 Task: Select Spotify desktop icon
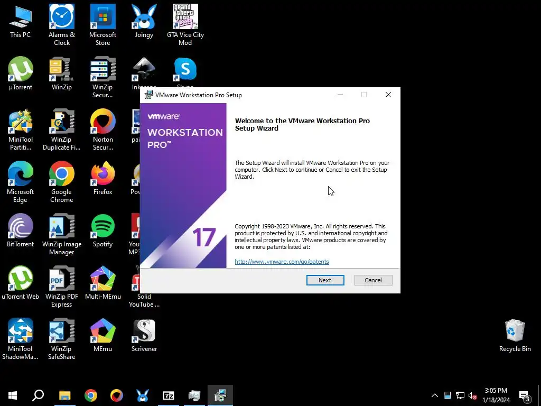(103, 230)
